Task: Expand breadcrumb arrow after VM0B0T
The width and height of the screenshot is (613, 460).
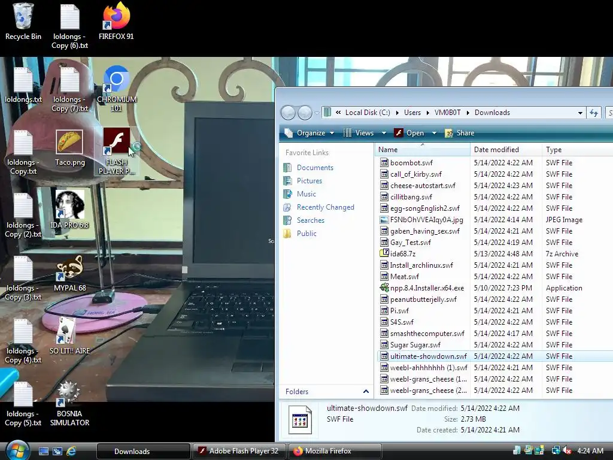Action: click(x=468, y=113)
